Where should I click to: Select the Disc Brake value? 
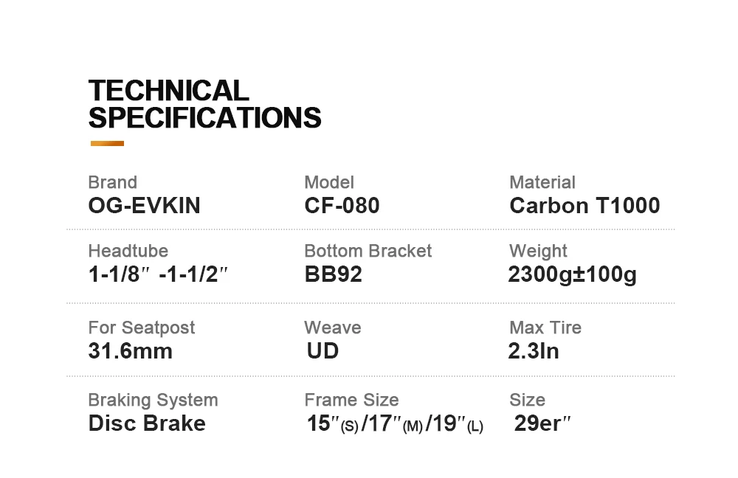pos(147,423)
